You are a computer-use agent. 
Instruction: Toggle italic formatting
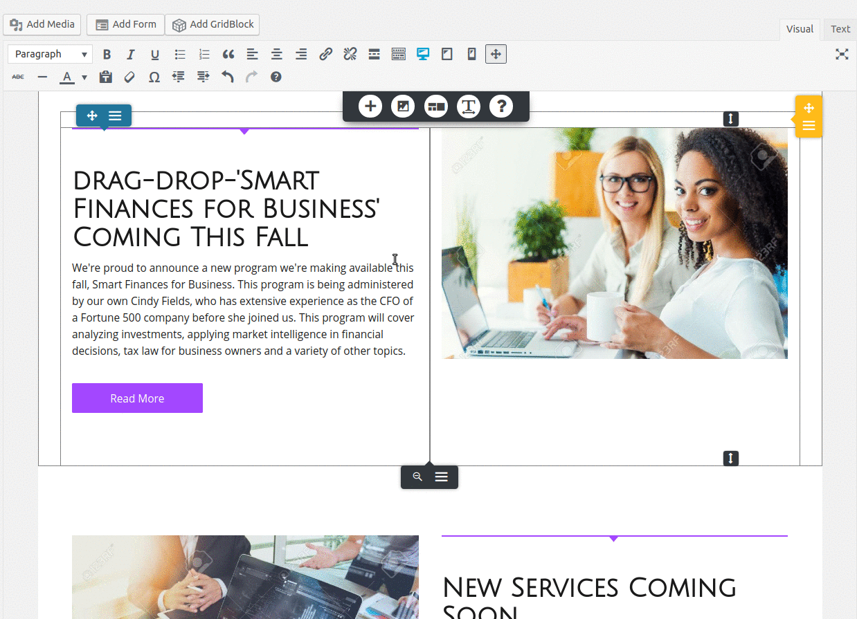click(130, 54)
